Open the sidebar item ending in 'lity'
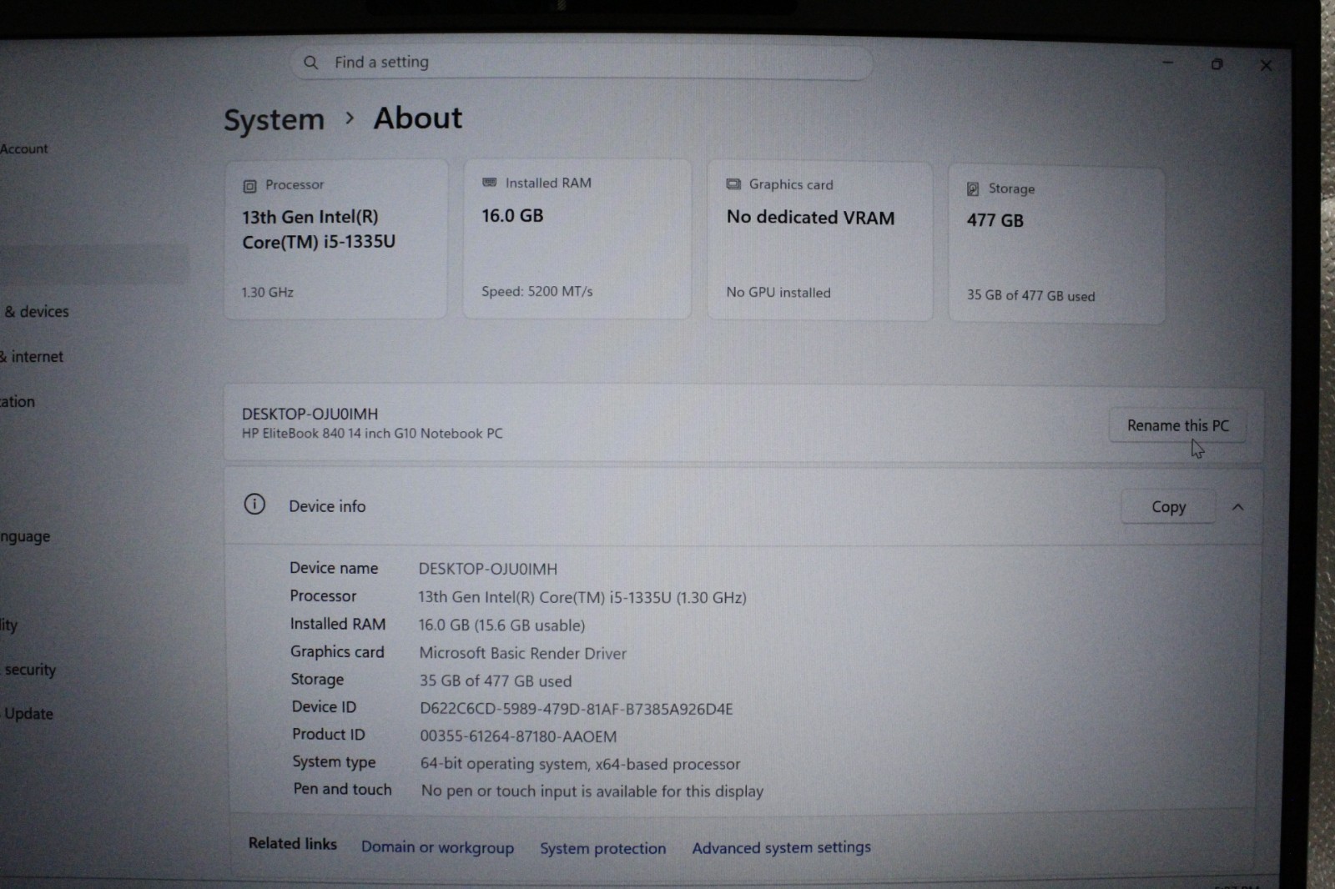This screenshot has width=1335, height=889. [x=8, y=625]
